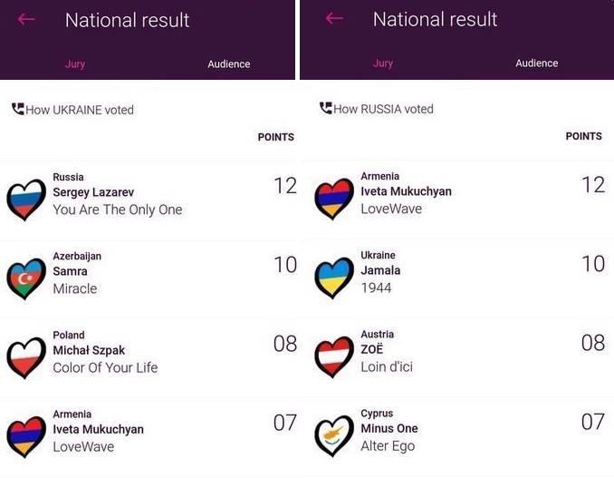
Task: Click Russia heart flag in Ukraine's votes
Action: click(x=25, y=200)
